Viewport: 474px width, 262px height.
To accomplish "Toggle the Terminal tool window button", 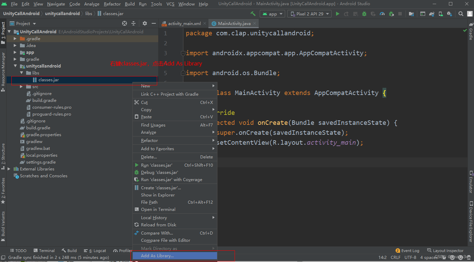I will point(44,251).
